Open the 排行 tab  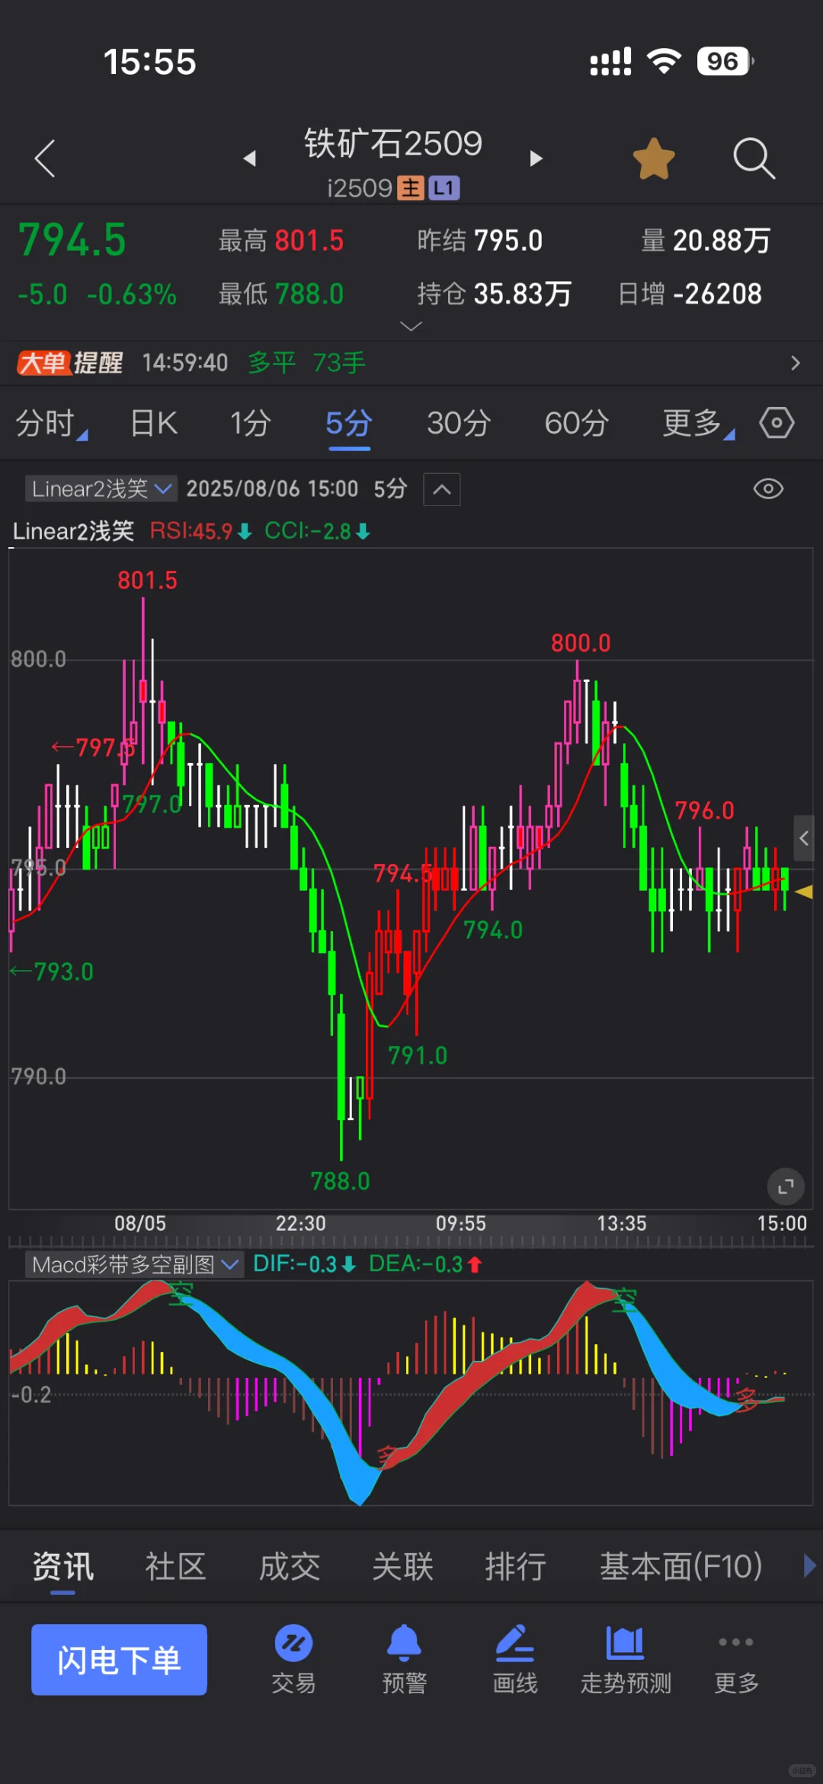click(516, 1568)
